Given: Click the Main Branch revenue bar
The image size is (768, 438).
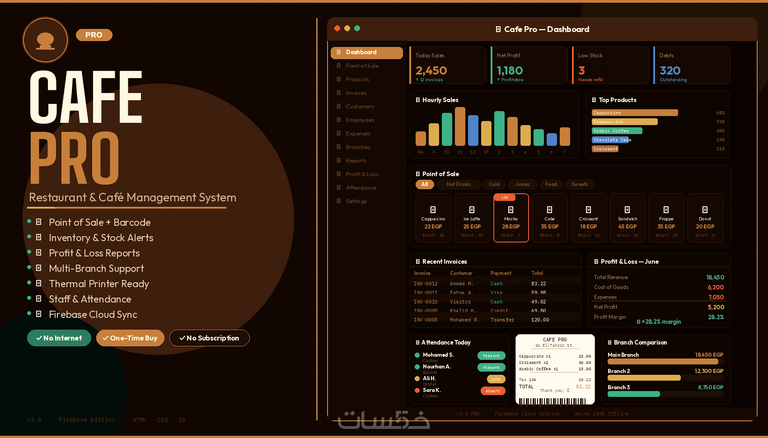Looking at the screenshot, I should (x=663, y=361).
